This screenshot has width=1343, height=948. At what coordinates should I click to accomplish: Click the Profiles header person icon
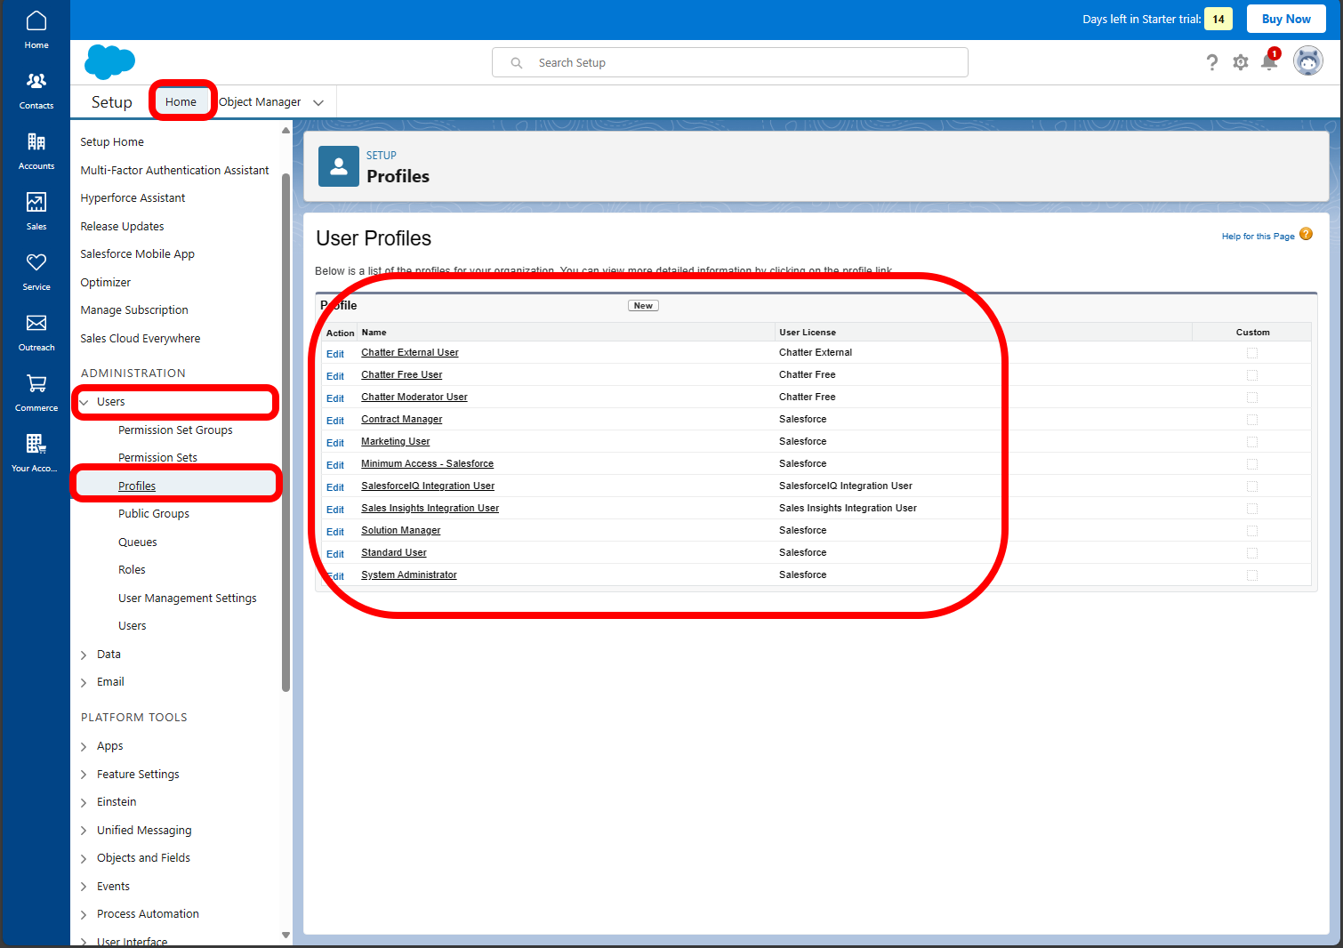point(339,166)
